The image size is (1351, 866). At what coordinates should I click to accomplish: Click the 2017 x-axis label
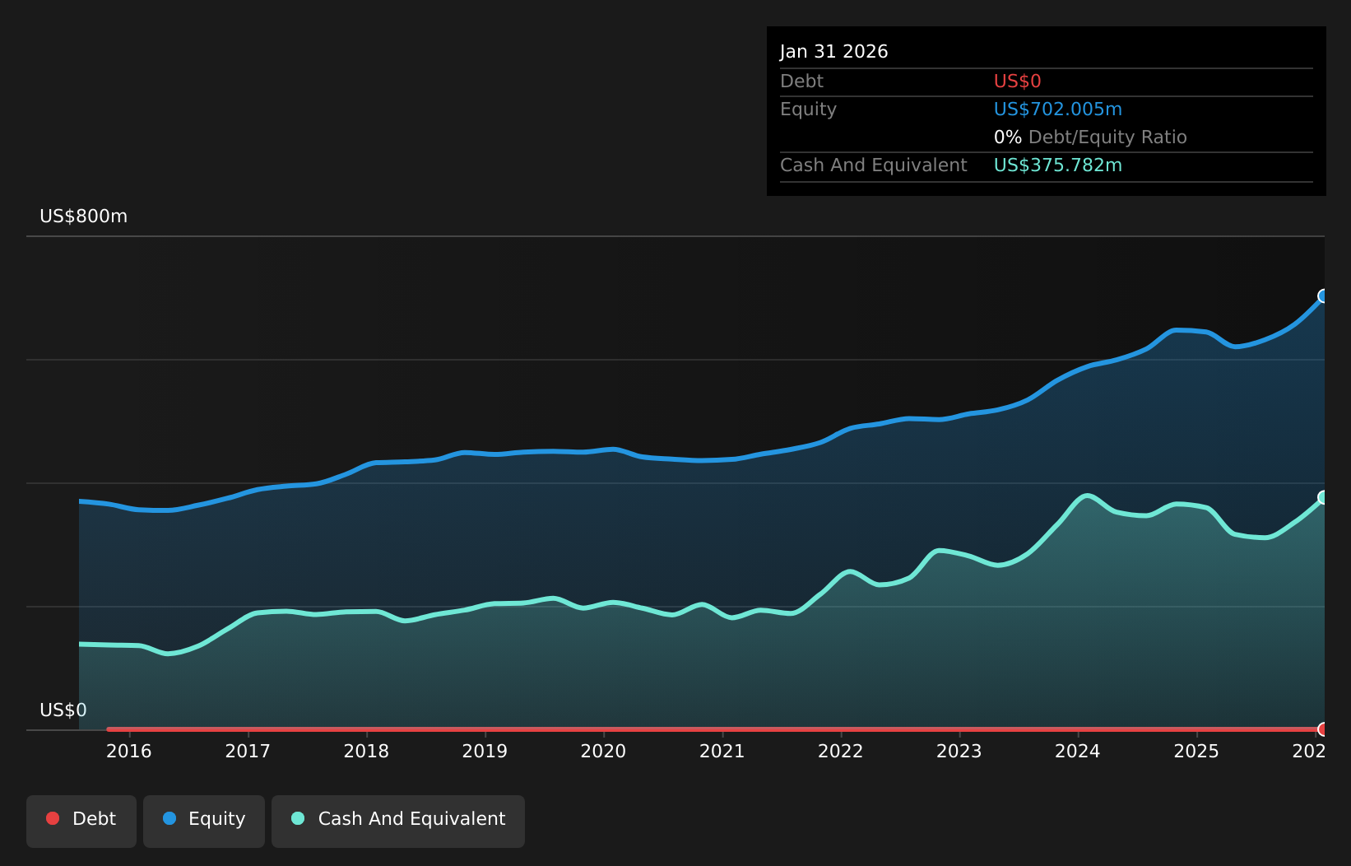(248, 752)
